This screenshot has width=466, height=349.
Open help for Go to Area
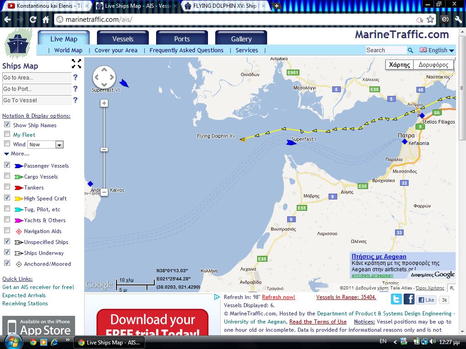(76, 77)
